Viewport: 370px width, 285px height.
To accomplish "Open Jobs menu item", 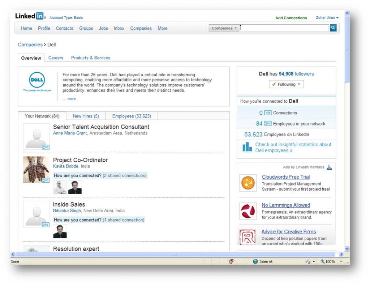I will (x=103, y=28).
